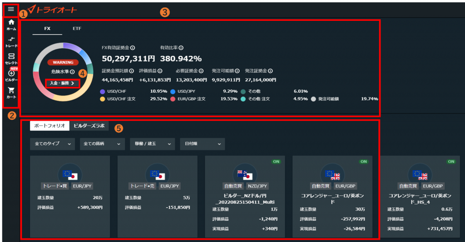This screenshot has width=465, height=242.
Task: Click purple USD/CHF legend swatch
Action: pos(102,92)
